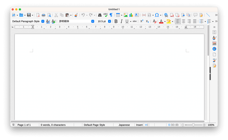Toggle subscript

[x=147, y=22]
